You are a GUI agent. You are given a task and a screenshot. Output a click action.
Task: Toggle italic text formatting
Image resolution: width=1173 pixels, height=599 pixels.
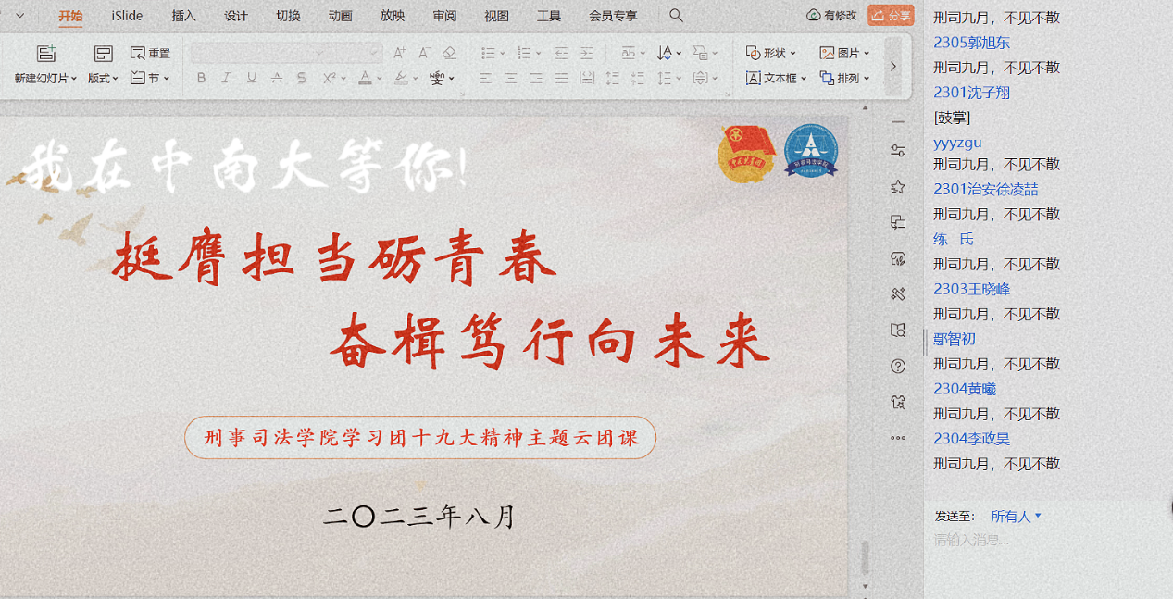227,79
